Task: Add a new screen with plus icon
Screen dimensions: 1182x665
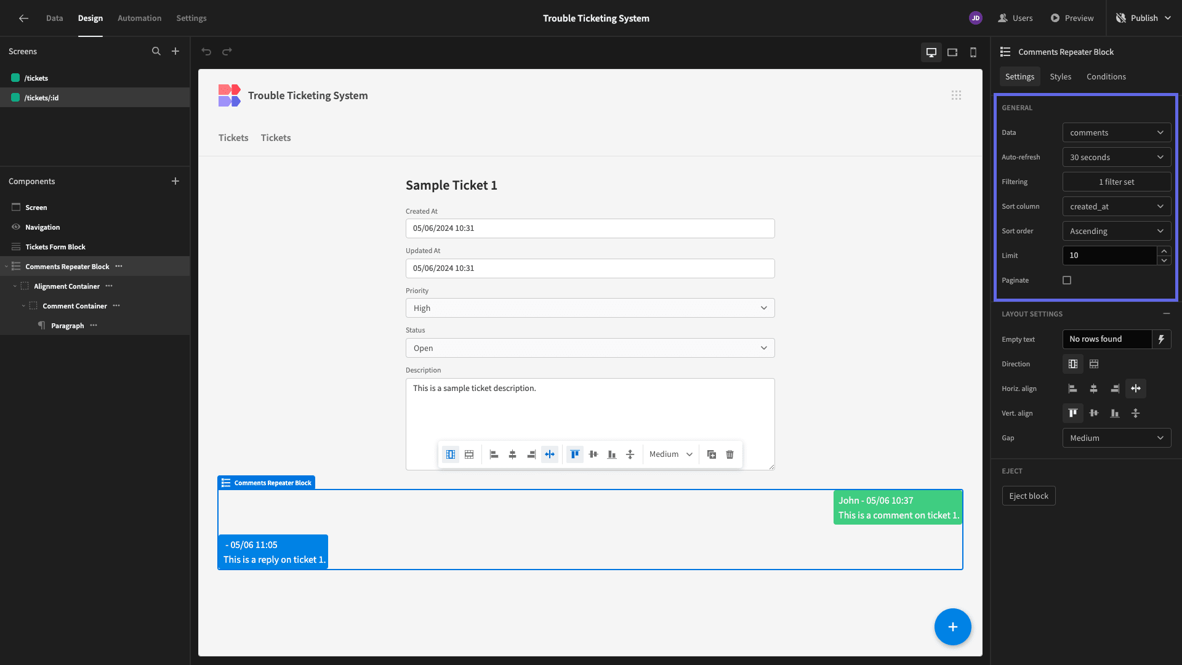Action: click(175, 51)
